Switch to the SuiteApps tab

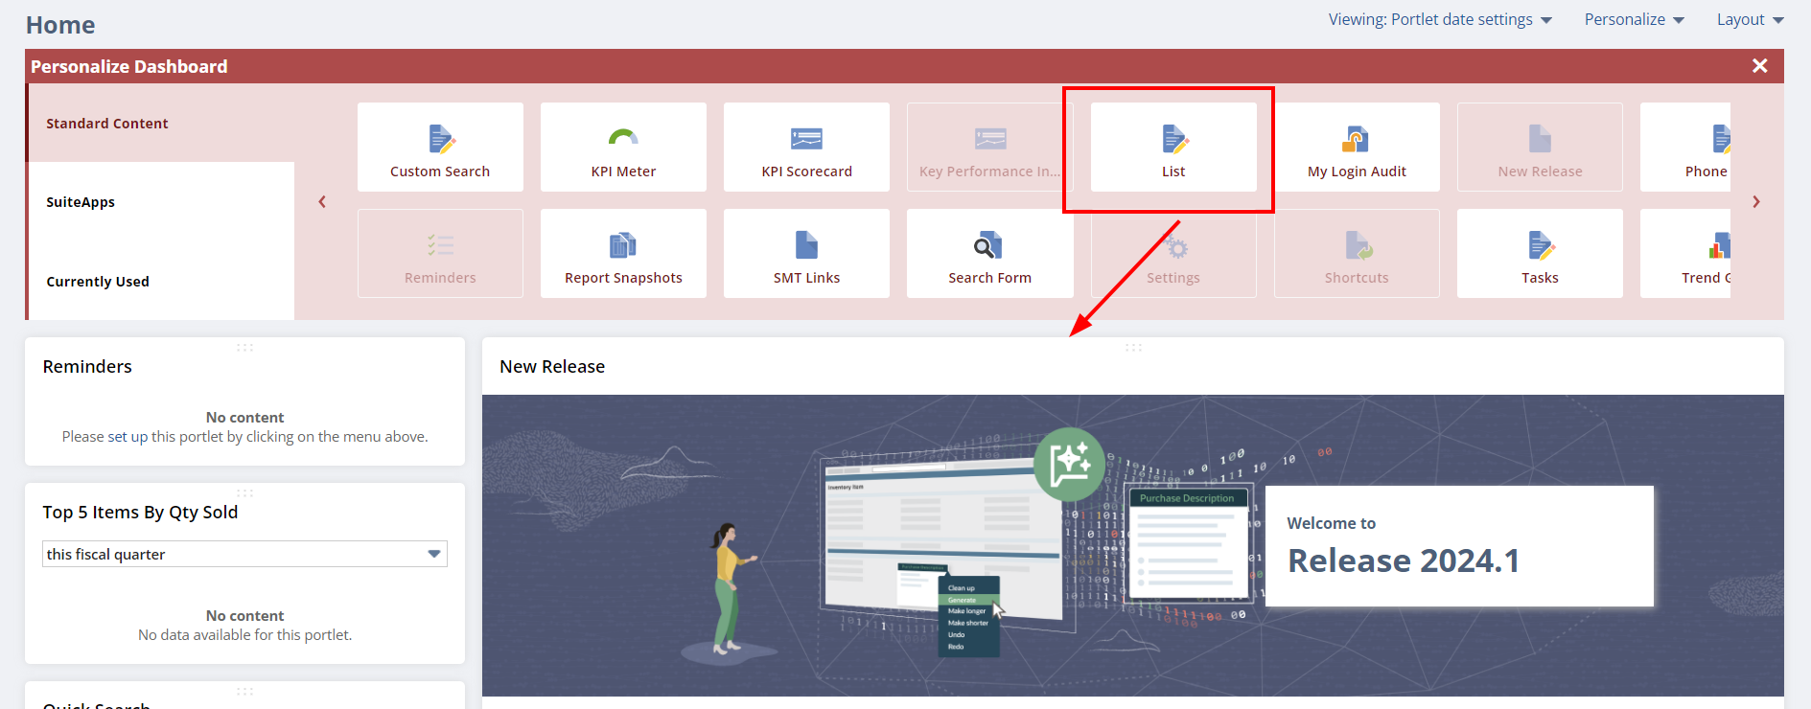click(81, 202)
